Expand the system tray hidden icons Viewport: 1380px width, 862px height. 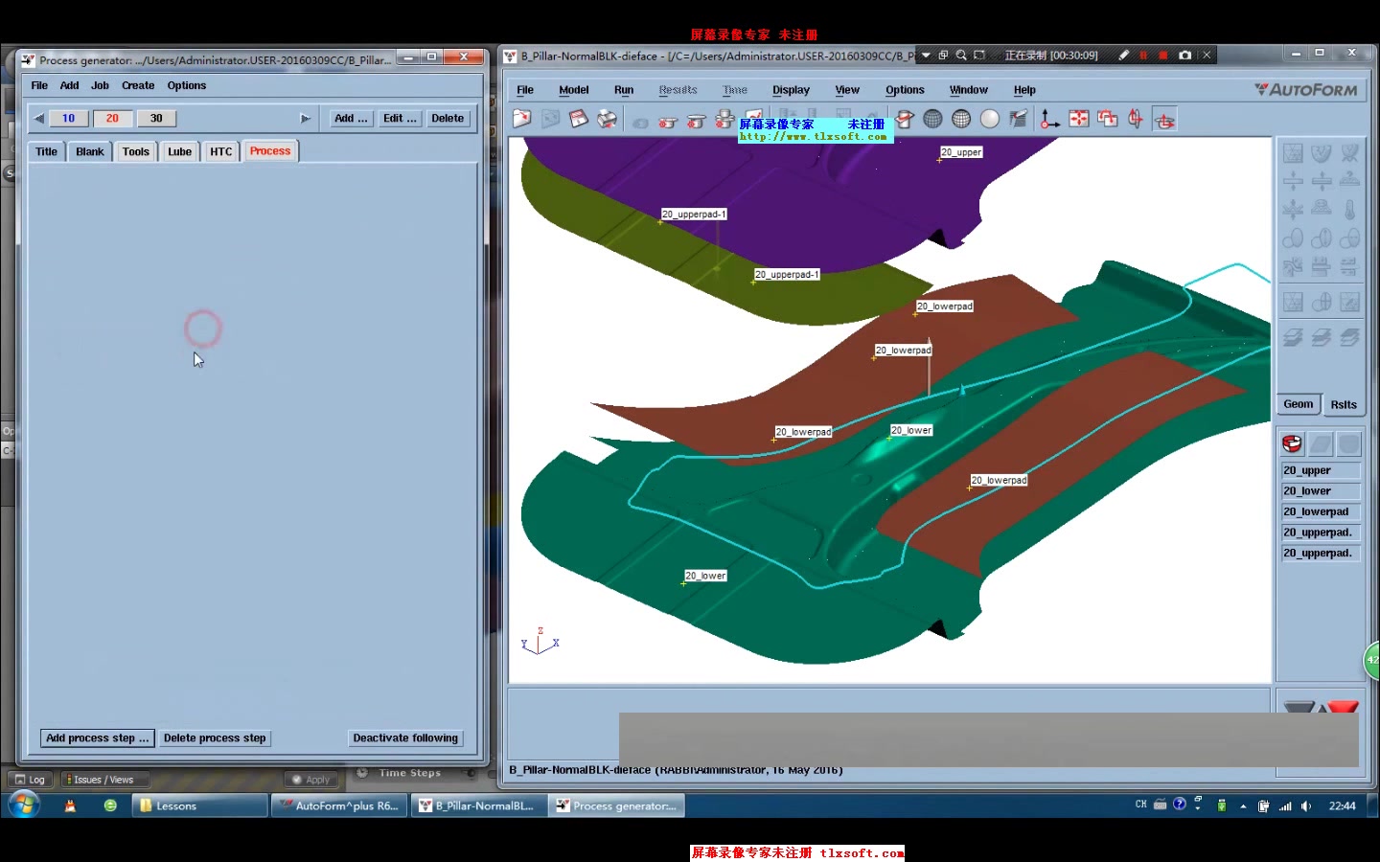(1242, 805)
